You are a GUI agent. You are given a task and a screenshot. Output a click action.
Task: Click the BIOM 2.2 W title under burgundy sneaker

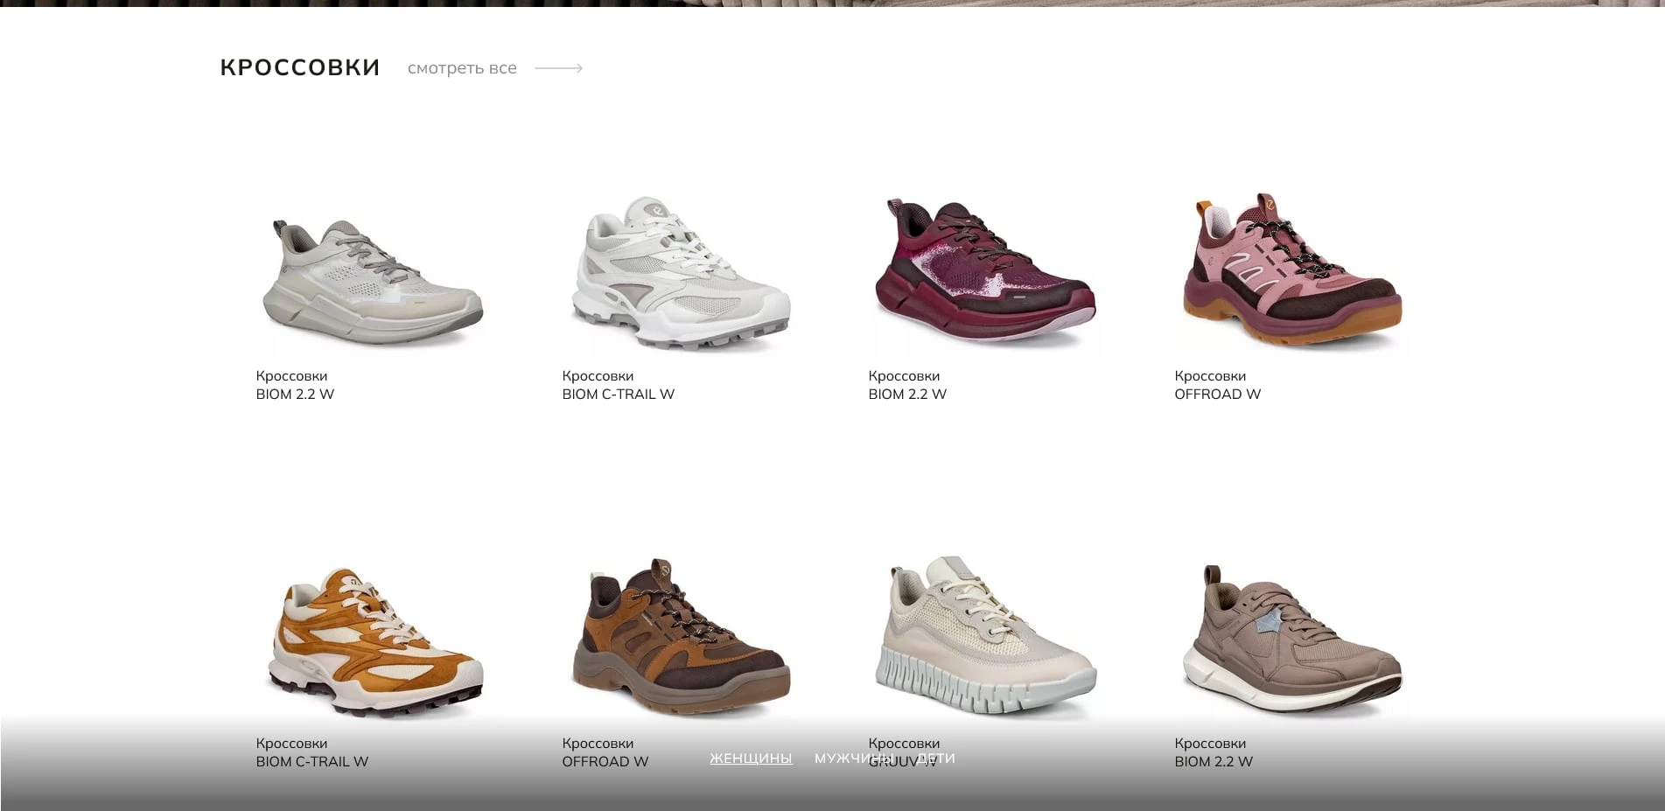[x=907, y=395]
